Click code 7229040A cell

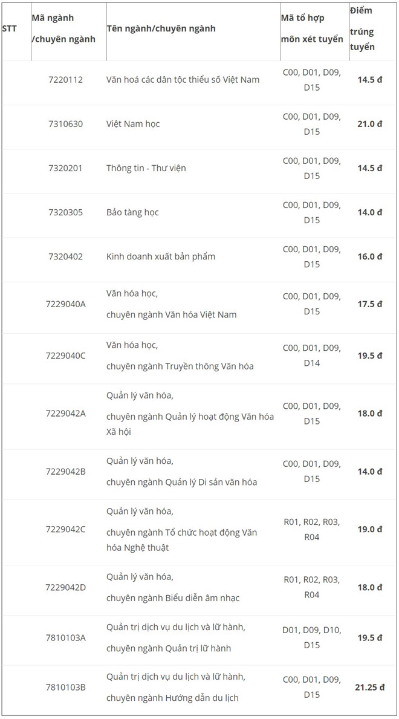pos(65,304)
